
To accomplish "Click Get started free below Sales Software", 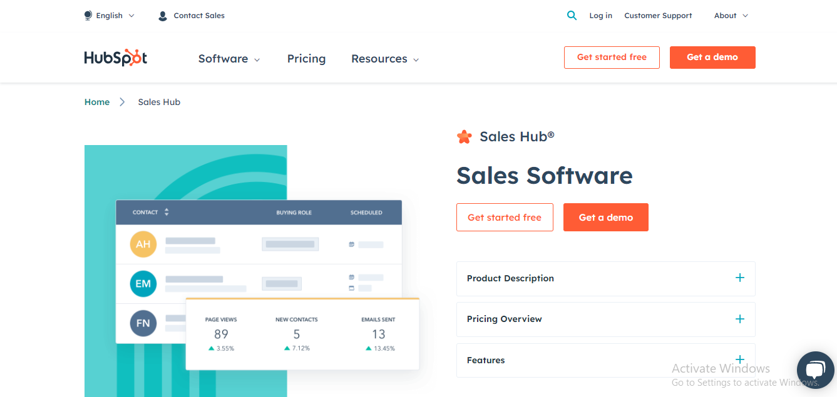I will (x=505, y=218).
